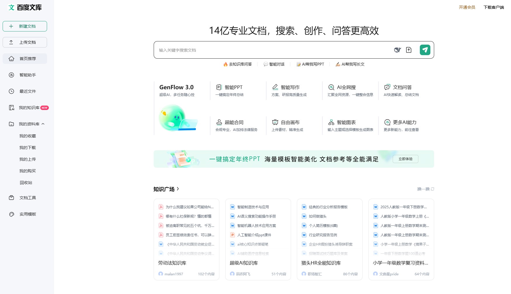Viewport: 511px width, 294px height.
Task: Open 智能助手 from the sidebar
Action: [x=27, y=75]
